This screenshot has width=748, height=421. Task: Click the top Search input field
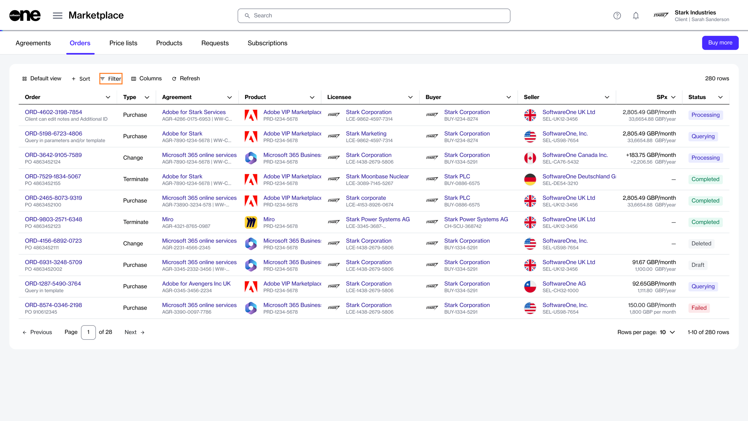tap(374, 16)
